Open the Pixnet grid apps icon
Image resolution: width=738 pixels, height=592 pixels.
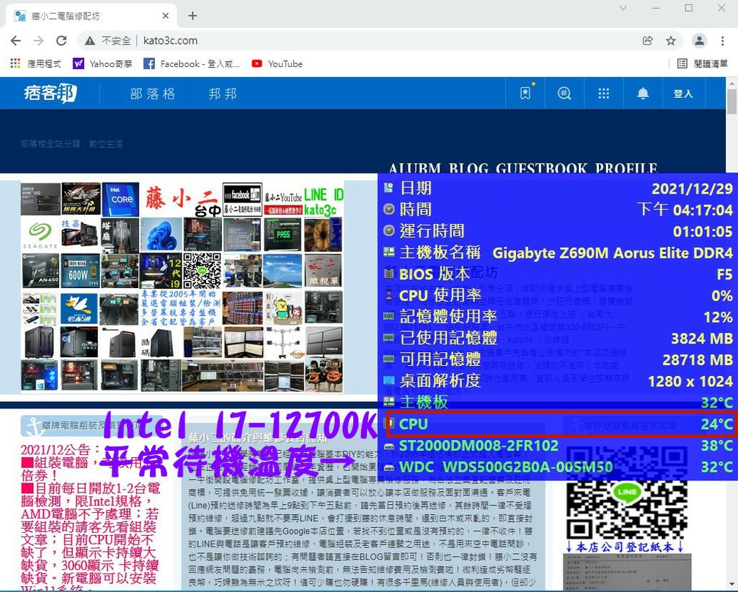click(604, 93)
